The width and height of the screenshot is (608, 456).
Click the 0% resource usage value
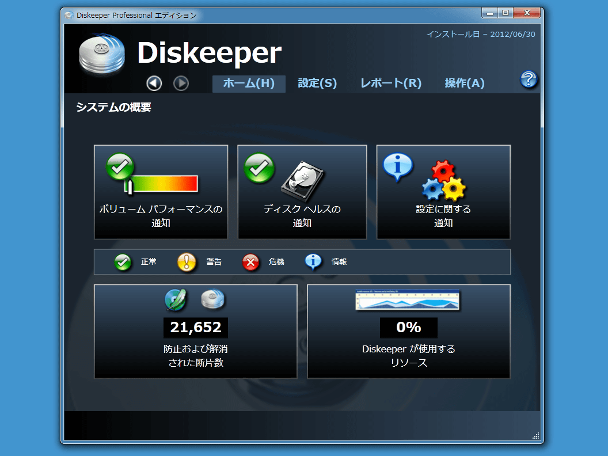click(409, 328)
